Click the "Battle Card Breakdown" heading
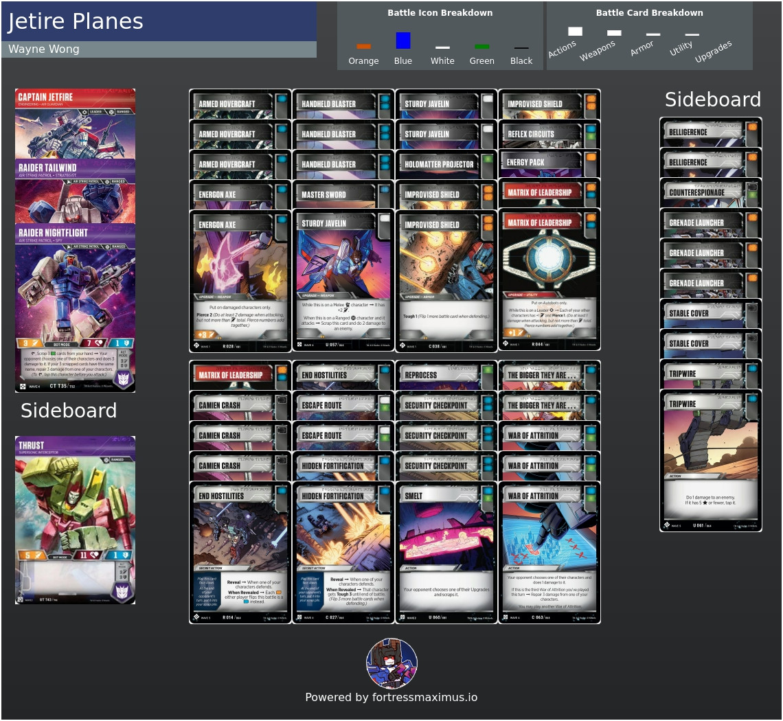 (649, 13)
